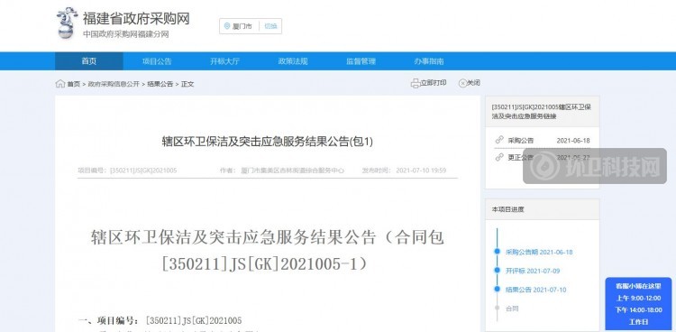
Task: Go to 首页 via breadcrumb link
Action: pos(74,84)
